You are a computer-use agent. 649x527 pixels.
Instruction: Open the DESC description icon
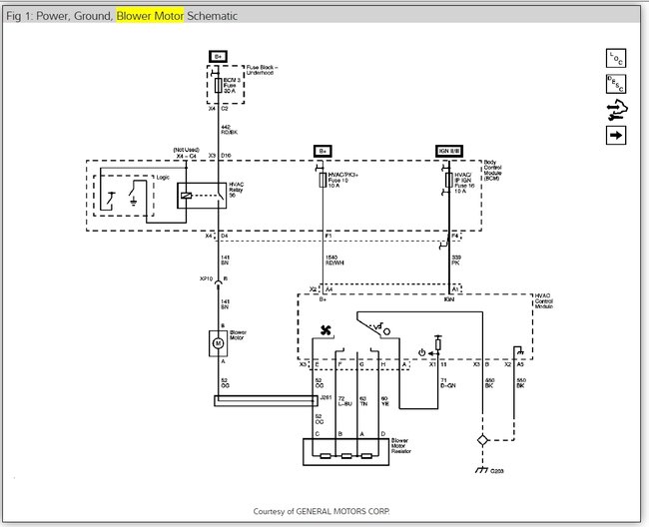[616, 84]
